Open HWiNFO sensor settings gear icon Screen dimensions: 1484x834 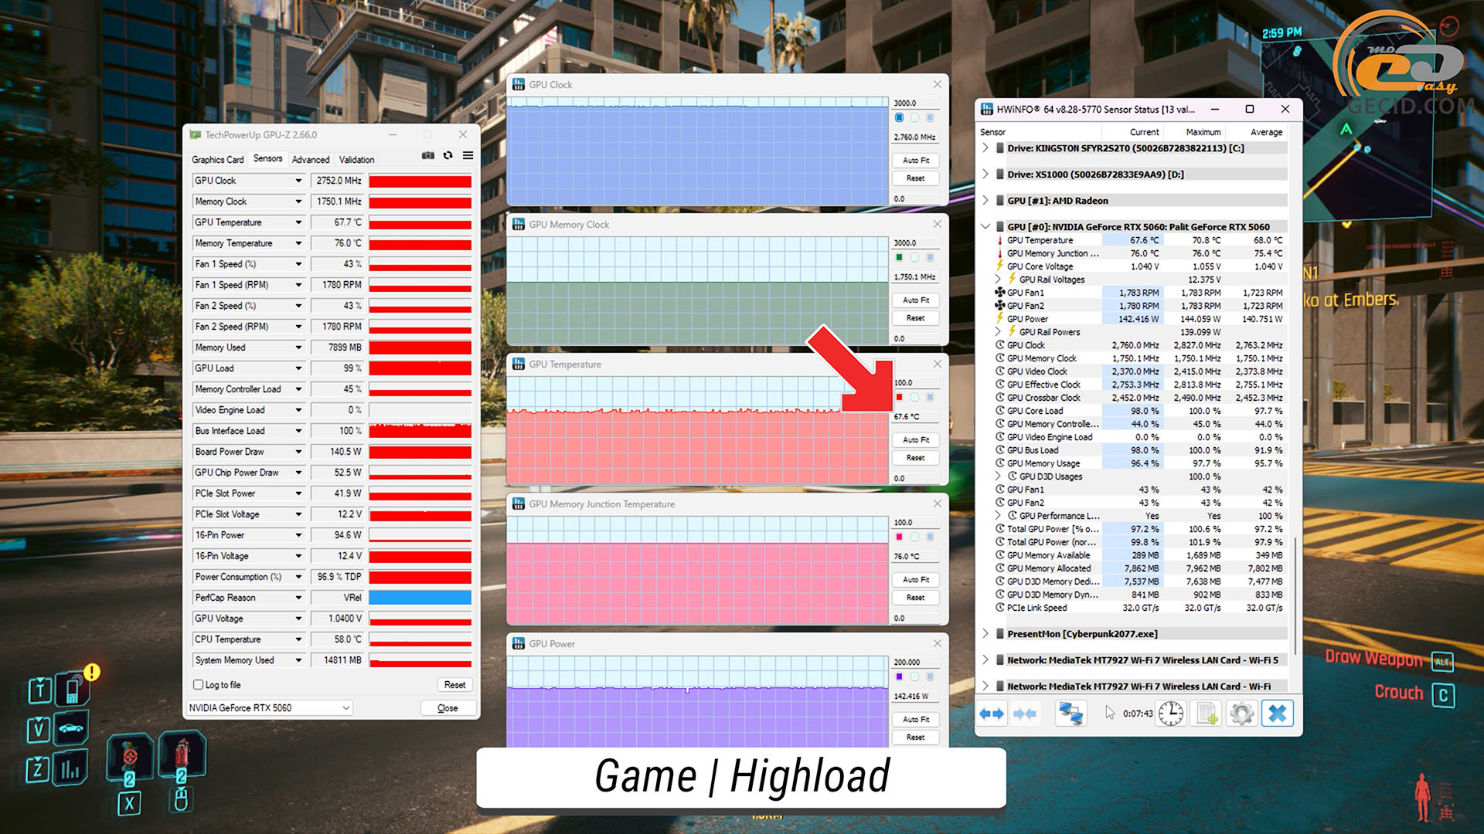pyautogui.click(x=1242, y=714)
